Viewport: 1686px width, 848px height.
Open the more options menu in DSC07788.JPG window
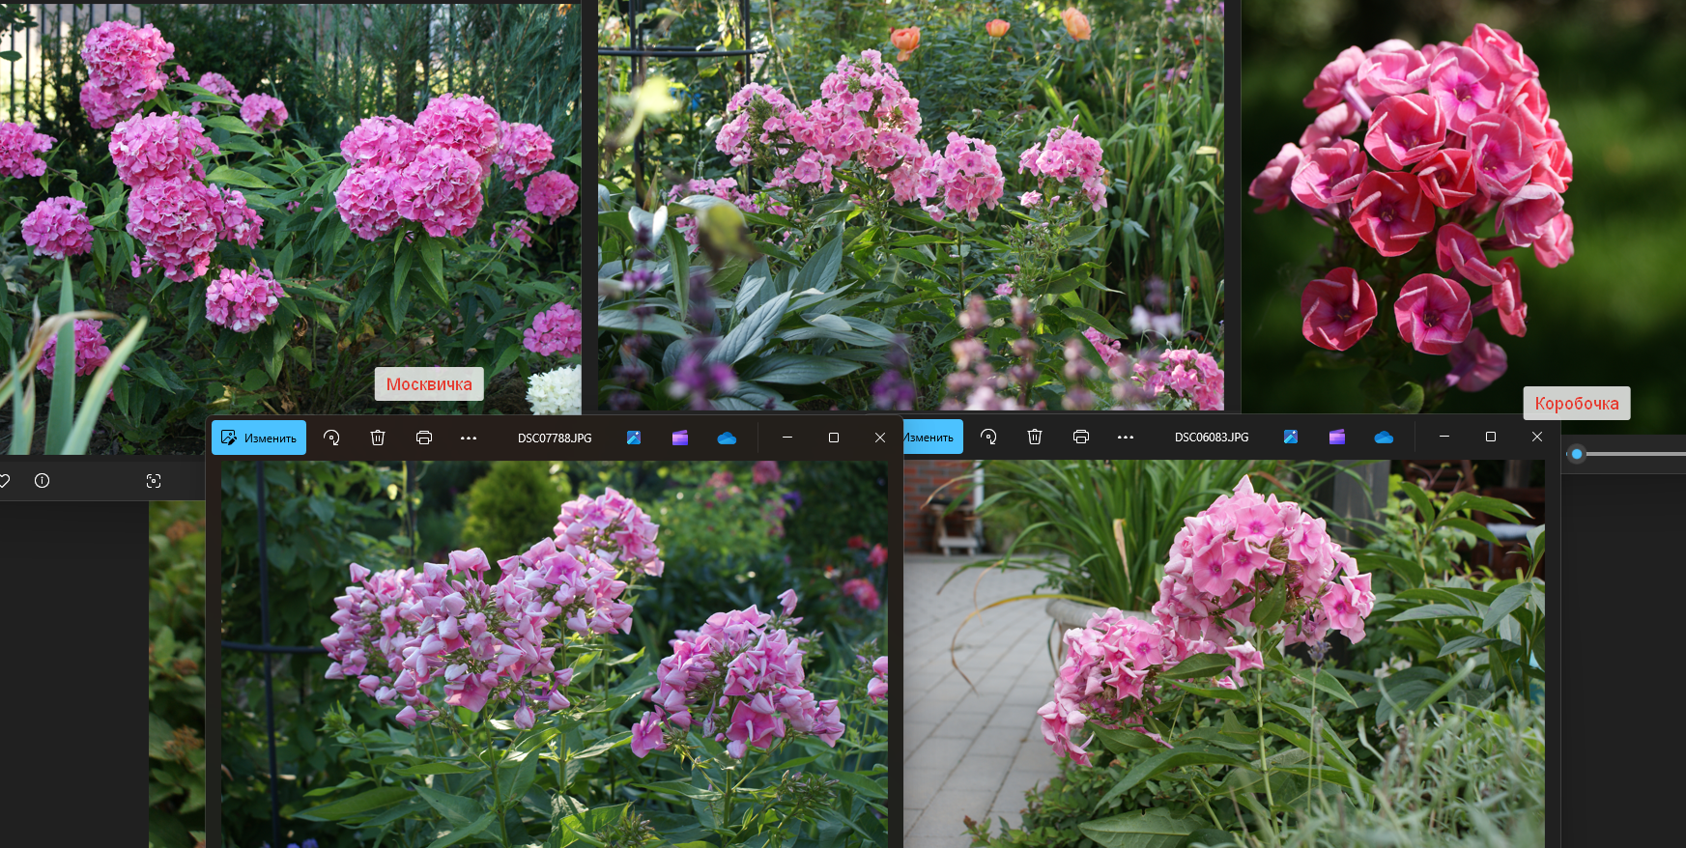469,438
